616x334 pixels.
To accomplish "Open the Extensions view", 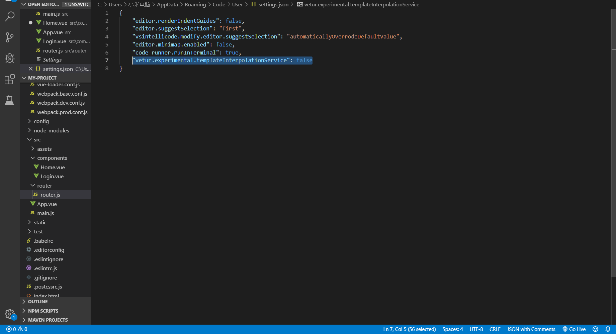I will coord(9,79).
